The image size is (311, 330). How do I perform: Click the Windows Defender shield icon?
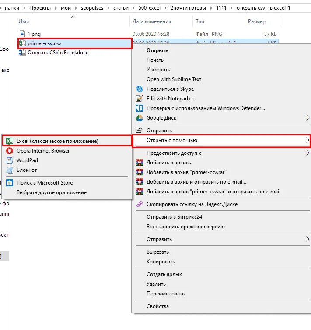coord(140,108)
